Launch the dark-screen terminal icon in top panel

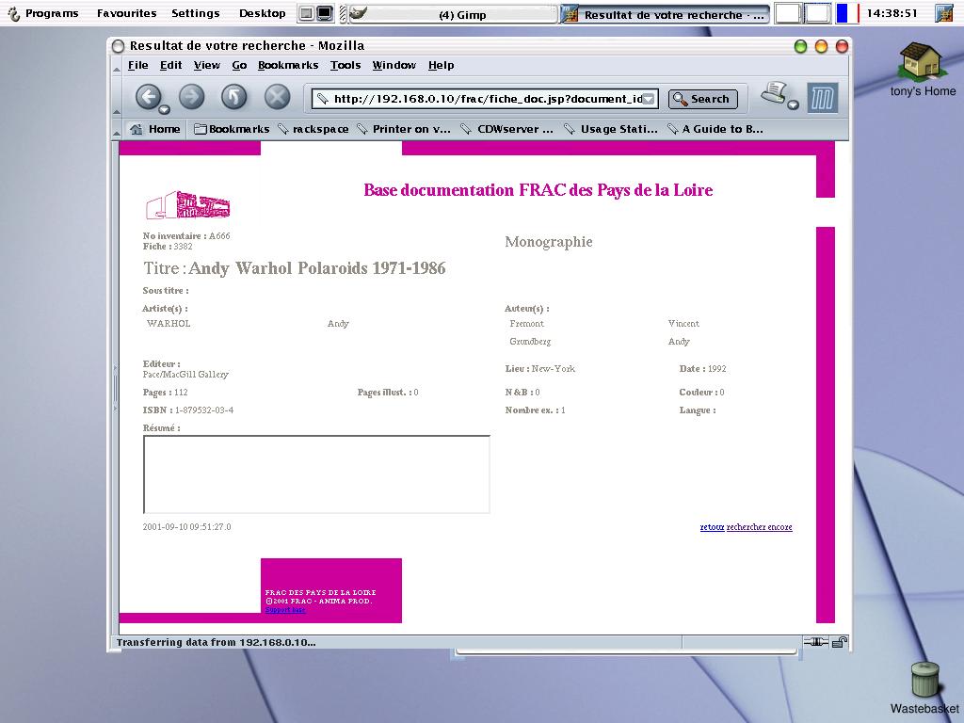coord(325,13)
